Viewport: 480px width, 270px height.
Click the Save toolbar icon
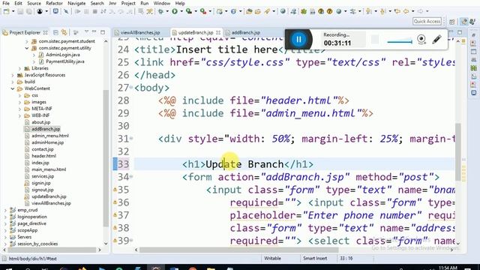(20, 11)
